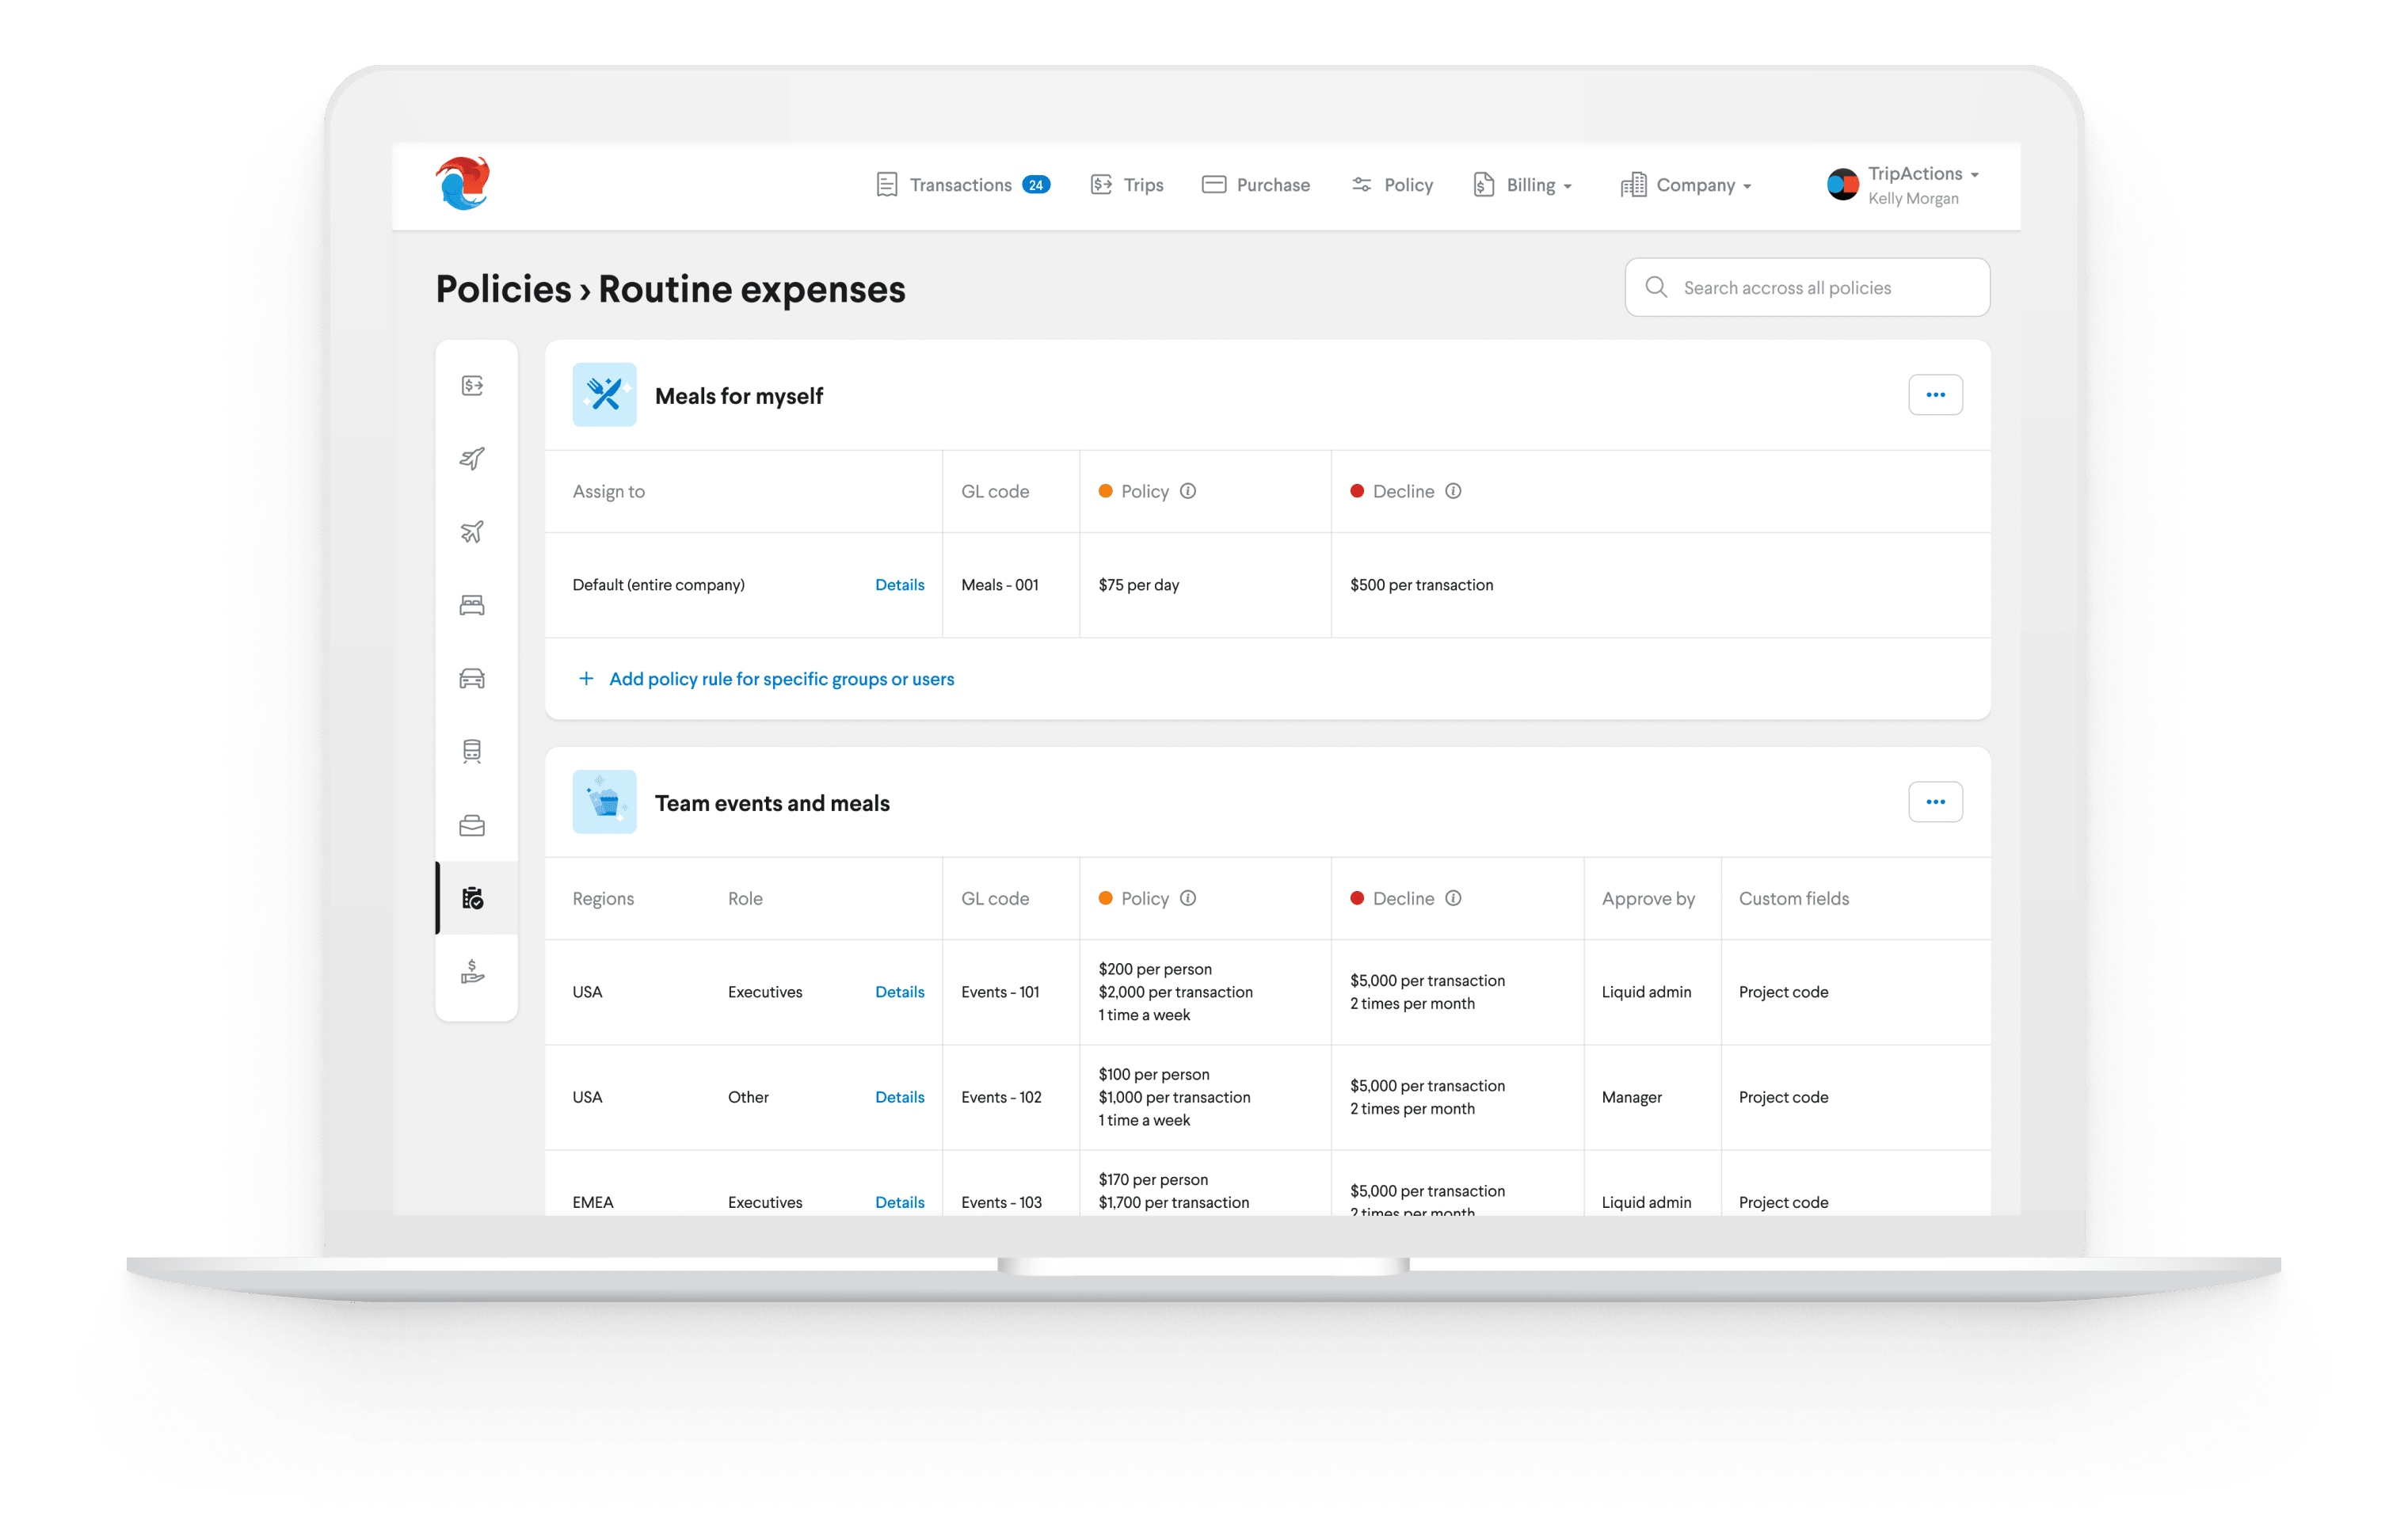Open the briefcase sidebar icon
Screen dimensions: 2408x1535
[472, 825]
